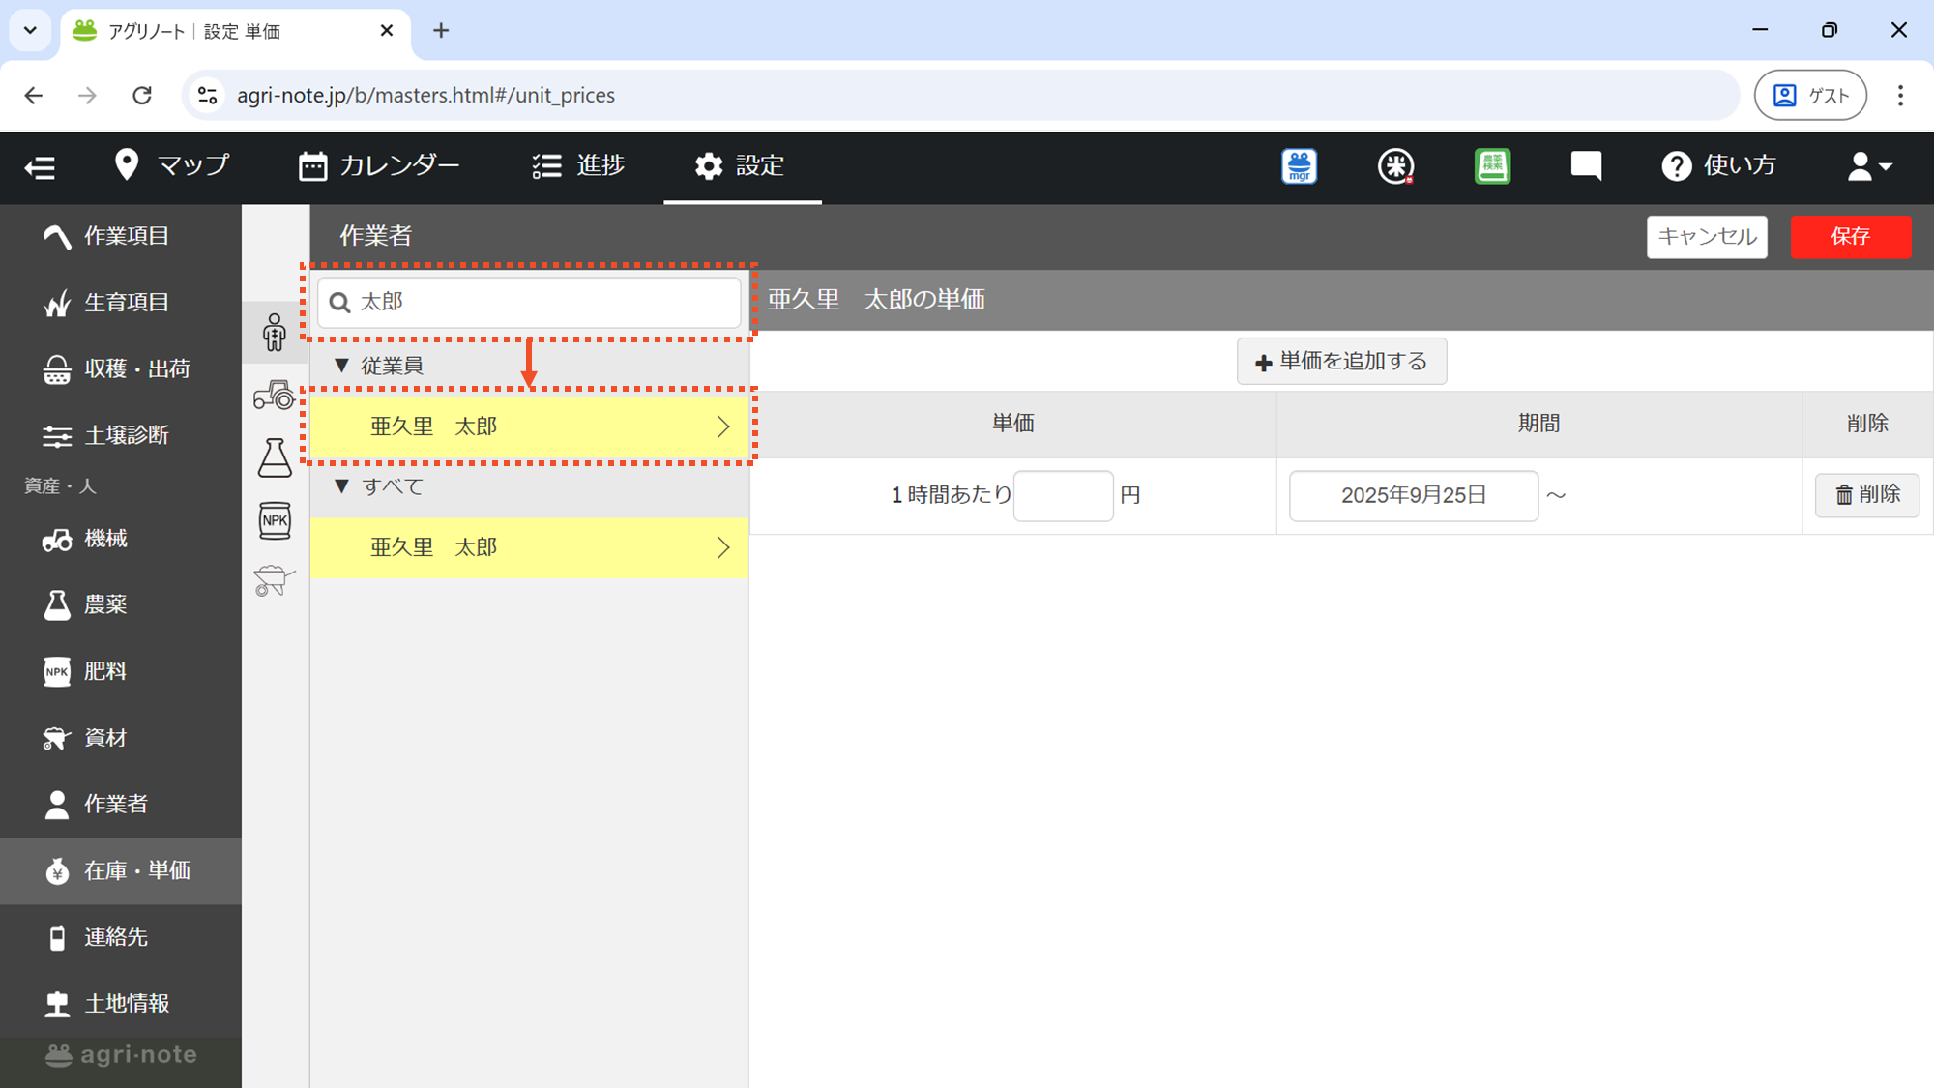Click the worker search field containing 太郎

coord(529,302)
